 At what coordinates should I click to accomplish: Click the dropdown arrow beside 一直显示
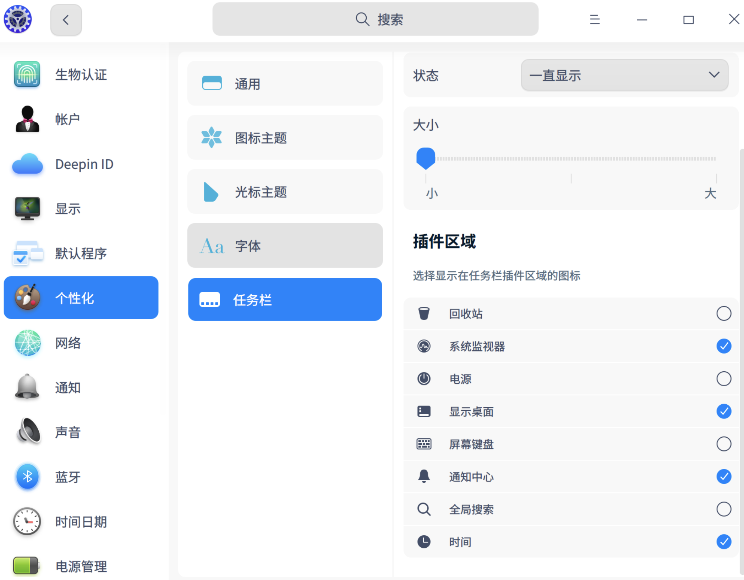click(714, 75)
